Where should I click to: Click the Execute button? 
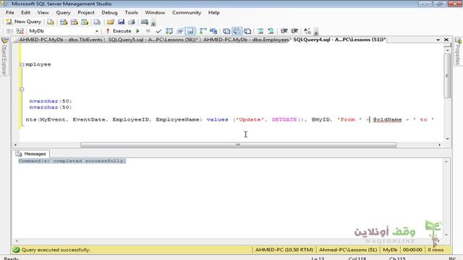pos(119,31)
